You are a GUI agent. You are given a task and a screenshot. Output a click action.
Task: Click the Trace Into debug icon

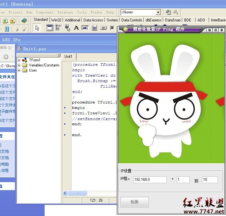coord(17,29)
